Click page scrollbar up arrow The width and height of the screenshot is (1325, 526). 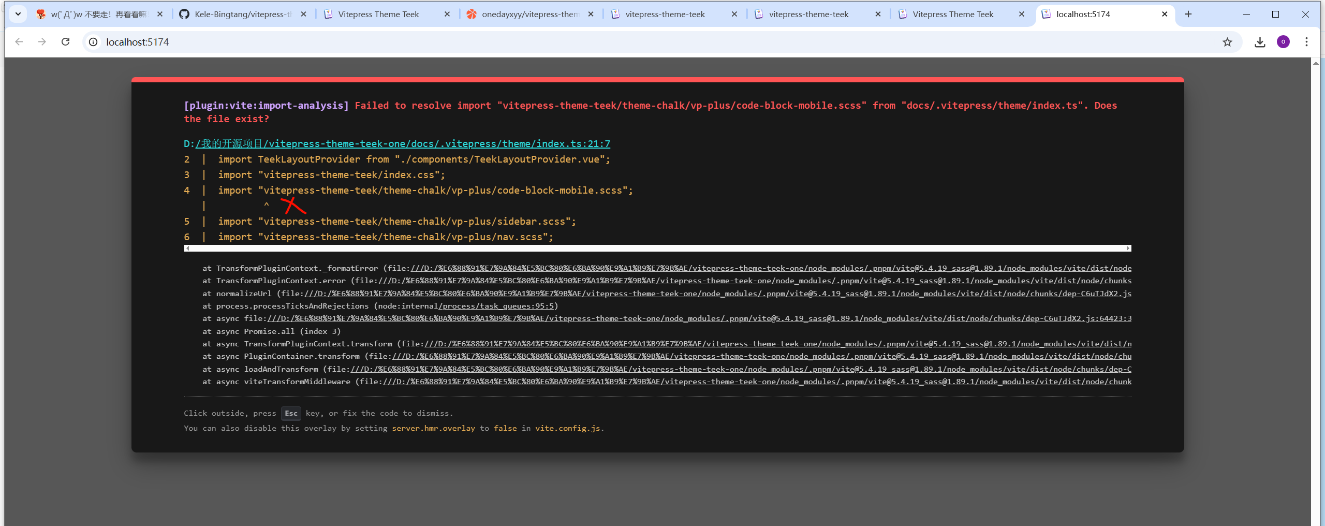pos(1316,63)
